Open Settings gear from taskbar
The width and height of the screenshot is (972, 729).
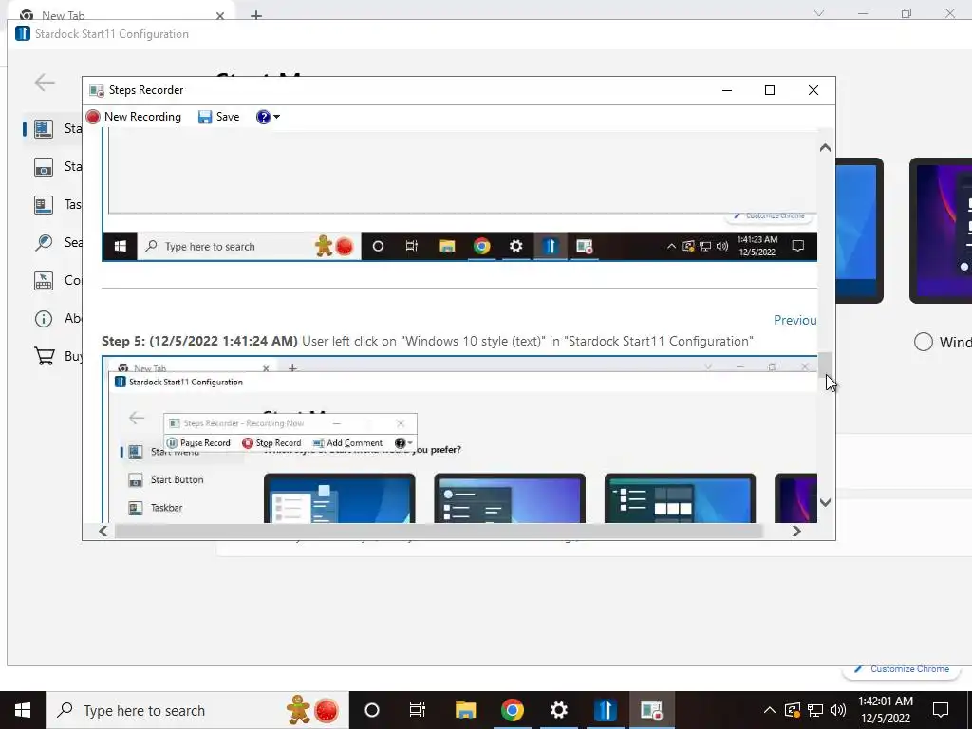point(558,710)
